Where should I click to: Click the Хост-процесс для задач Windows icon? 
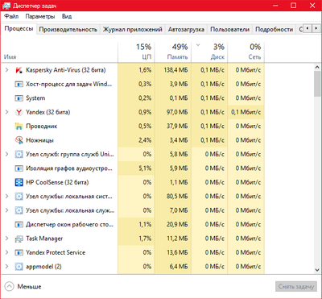click(x=19, y=85)
